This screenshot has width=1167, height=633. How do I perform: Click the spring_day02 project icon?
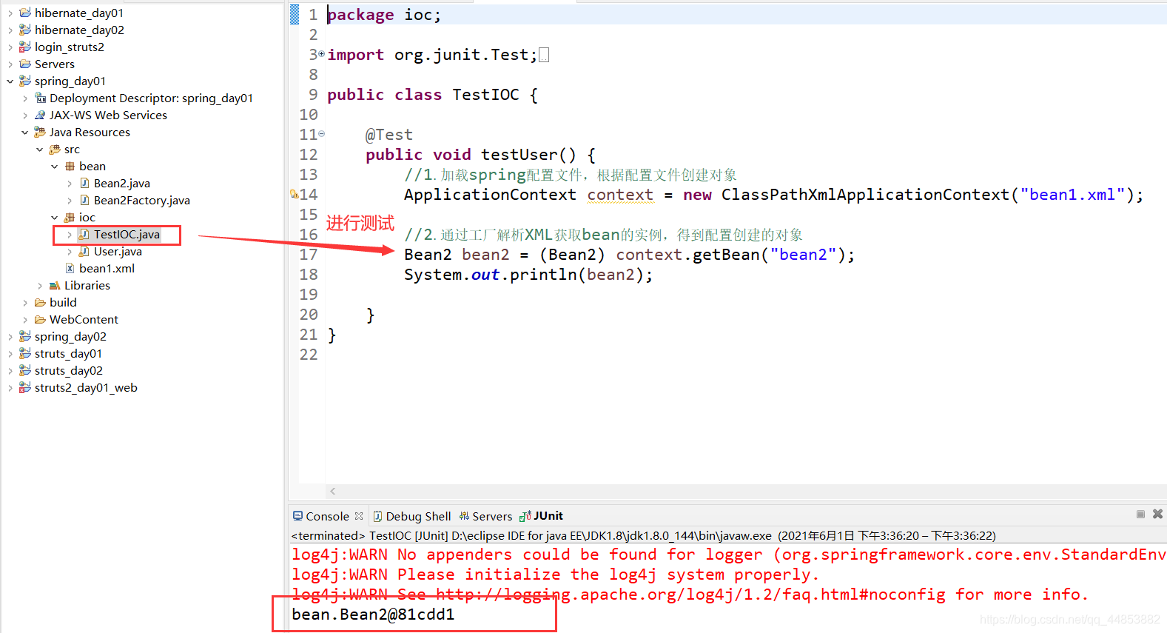(x=25, y=336)
